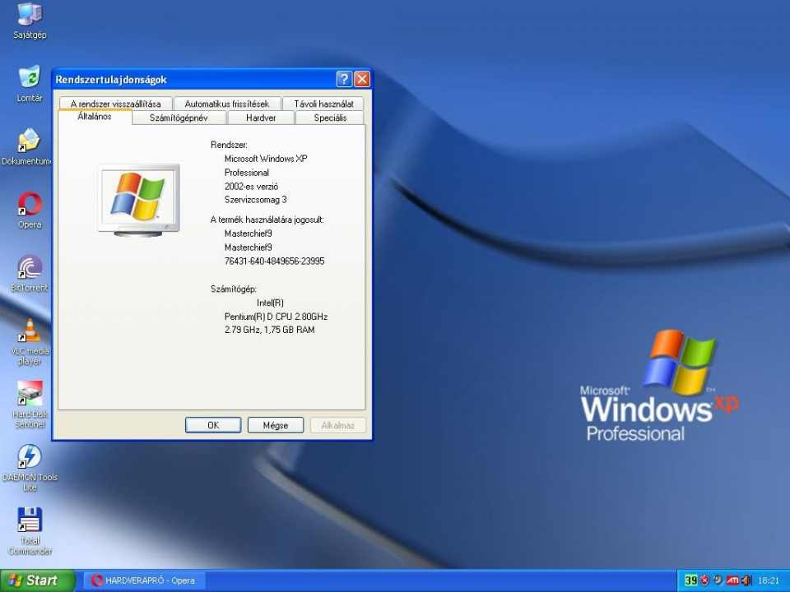The height and width of the screenshot is (592, 790).
Task: Open the Sajátgép desktop icon
Action: pos(30,20)
